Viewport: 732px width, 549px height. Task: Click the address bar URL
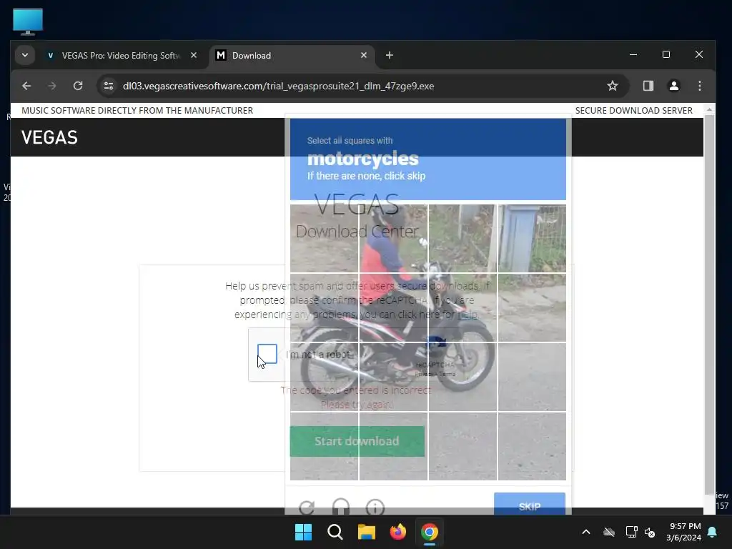point(278,86)
